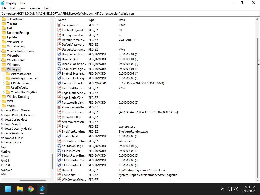Select the DefaultUsername value name
The image size is (260, 195).
[73, 50]
